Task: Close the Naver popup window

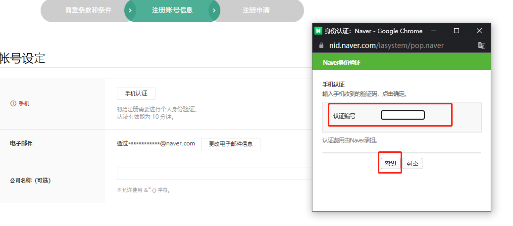Action: pos(479,31)
